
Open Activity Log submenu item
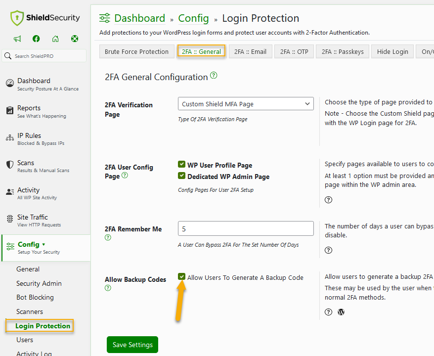pyautogui.click(x=34, y=353)
